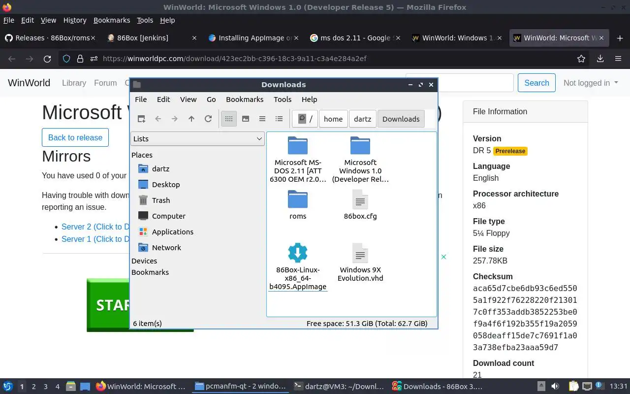The height and width of the screenshot is (394, 630).
Task: Switch to Installing AppImage tab
Action: coord(253,38)
